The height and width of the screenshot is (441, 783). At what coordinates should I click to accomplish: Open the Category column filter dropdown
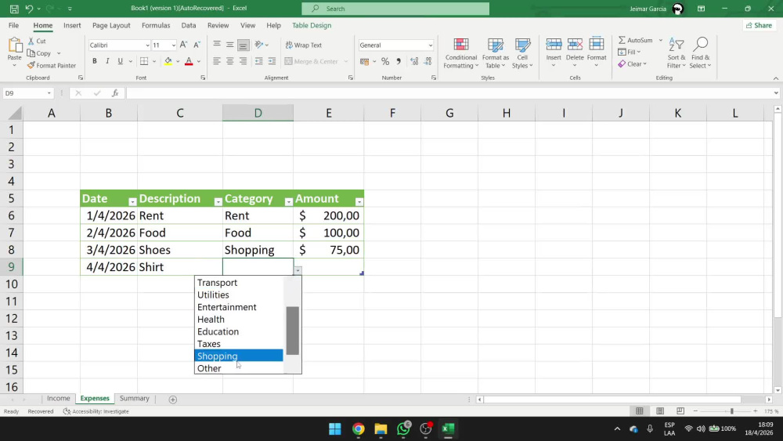tap(288, 202)
